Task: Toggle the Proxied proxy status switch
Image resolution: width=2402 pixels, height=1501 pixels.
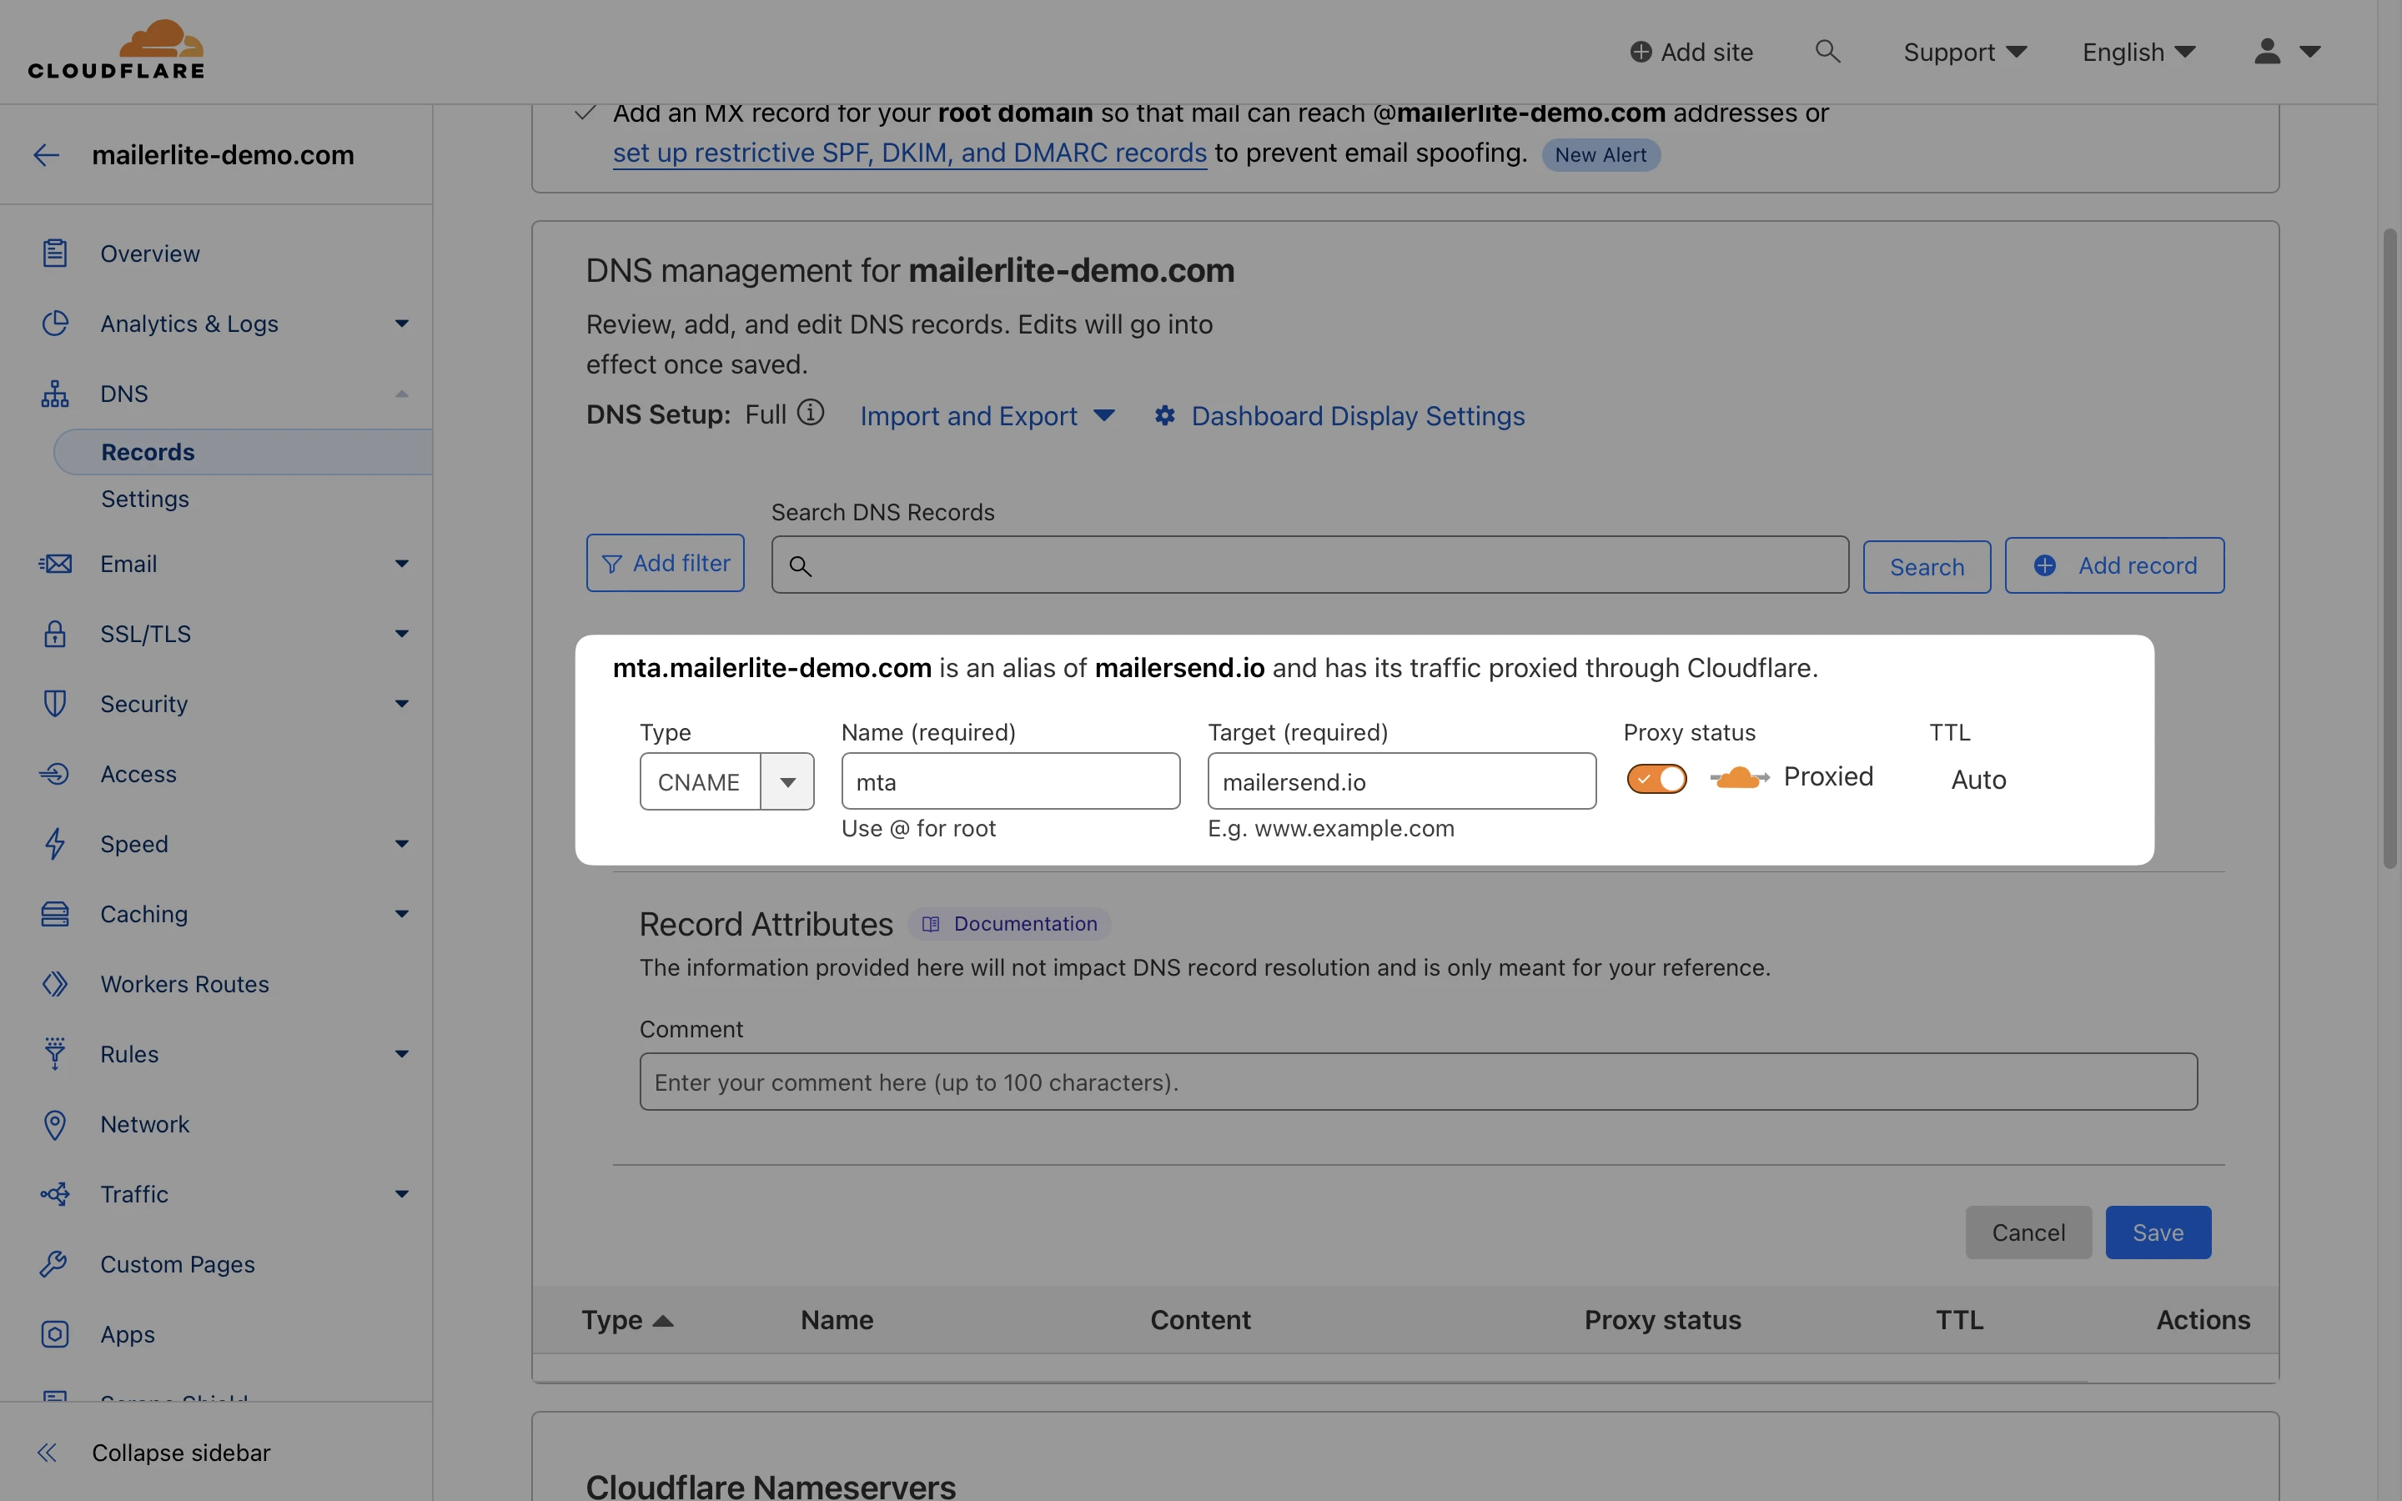Action: (1656, 780)
